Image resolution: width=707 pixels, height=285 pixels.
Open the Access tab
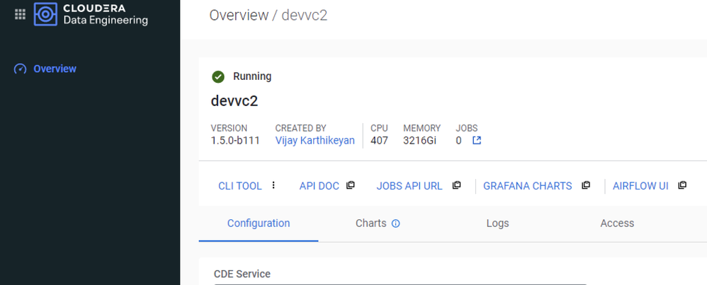[617, 223]
